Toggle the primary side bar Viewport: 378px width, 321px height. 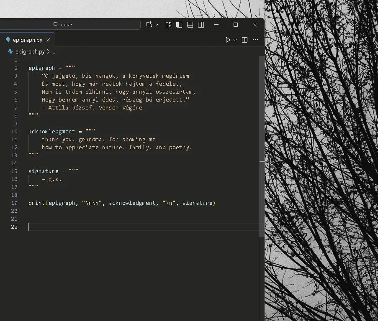coord(179,25)
